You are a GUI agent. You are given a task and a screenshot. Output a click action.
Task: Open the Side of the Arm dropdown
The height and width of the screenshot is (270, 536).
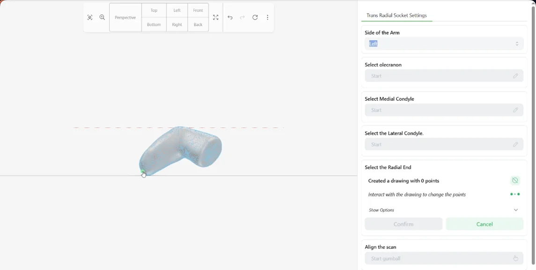point(444,44)
